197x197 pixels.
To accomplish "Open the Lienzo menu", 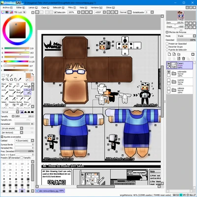I will click(x=33, y=7).
